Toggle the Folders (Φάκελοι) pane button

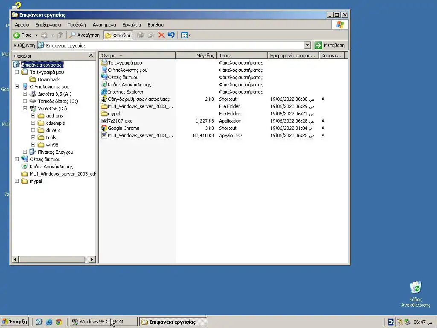pyautogui.click(x=118, y=35)
